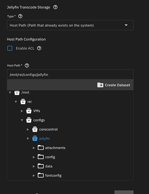Select the /mnt label in the tree

coord(25,92)
